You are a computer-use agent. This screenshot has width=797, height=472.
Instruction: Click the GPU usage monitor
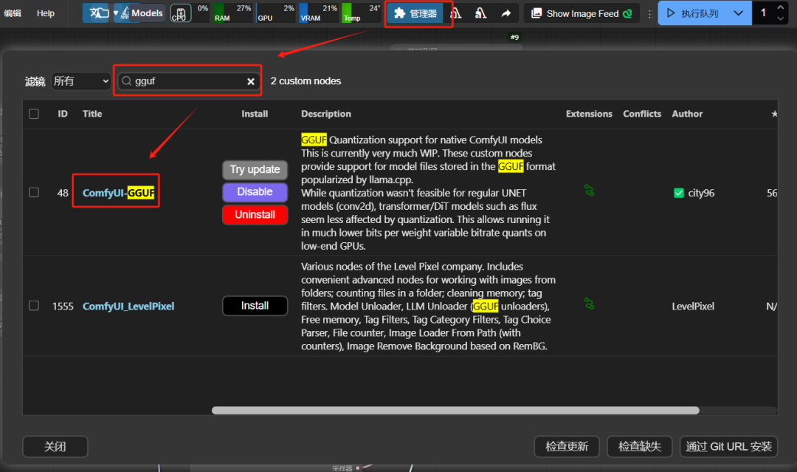coord(276,13)
